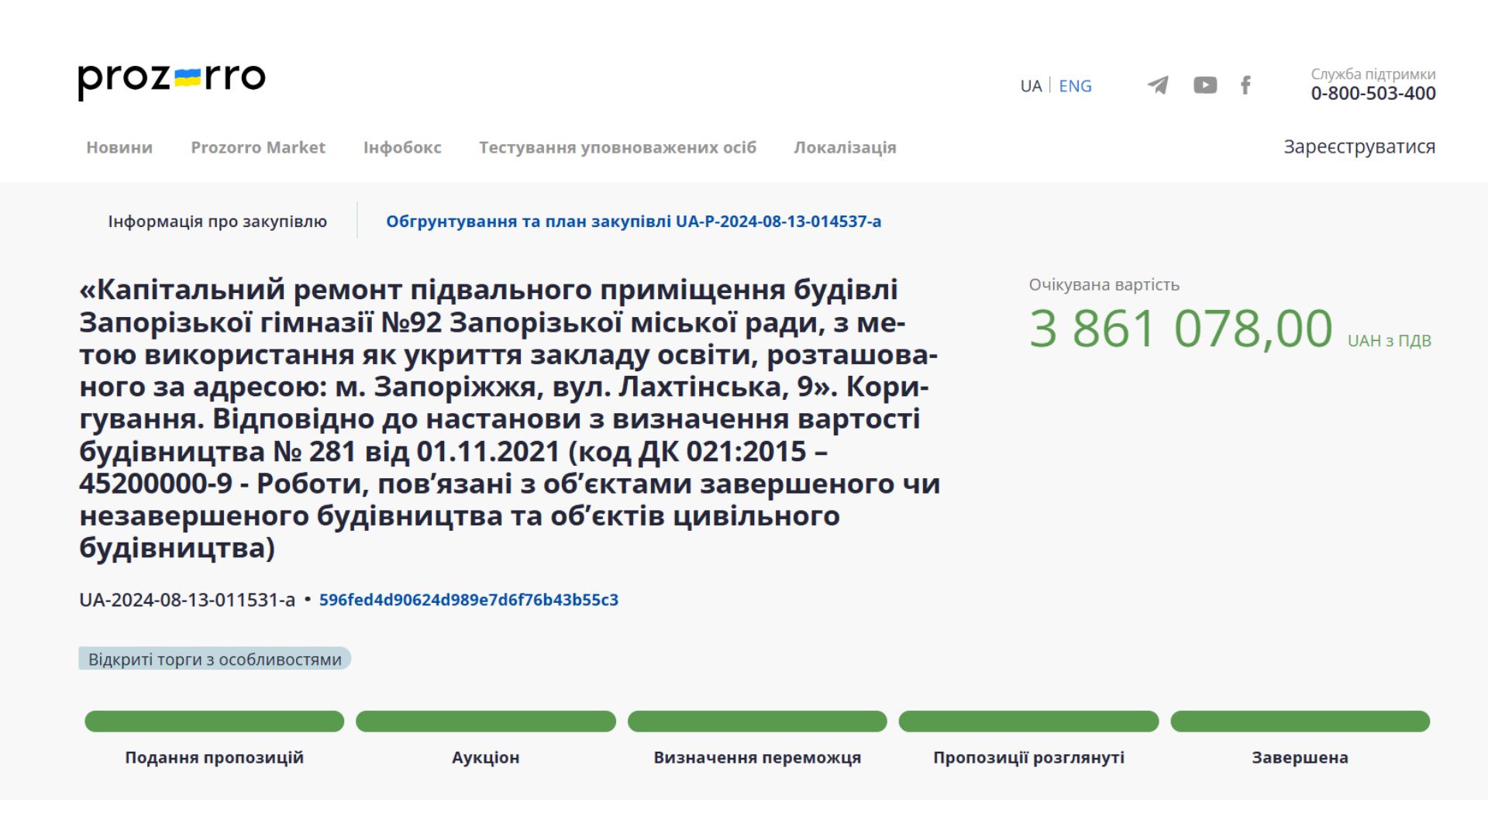The image size is (1488, 837).
Task: Click the 'Завершена' stage progress bar
Action: coord(1300,722)
